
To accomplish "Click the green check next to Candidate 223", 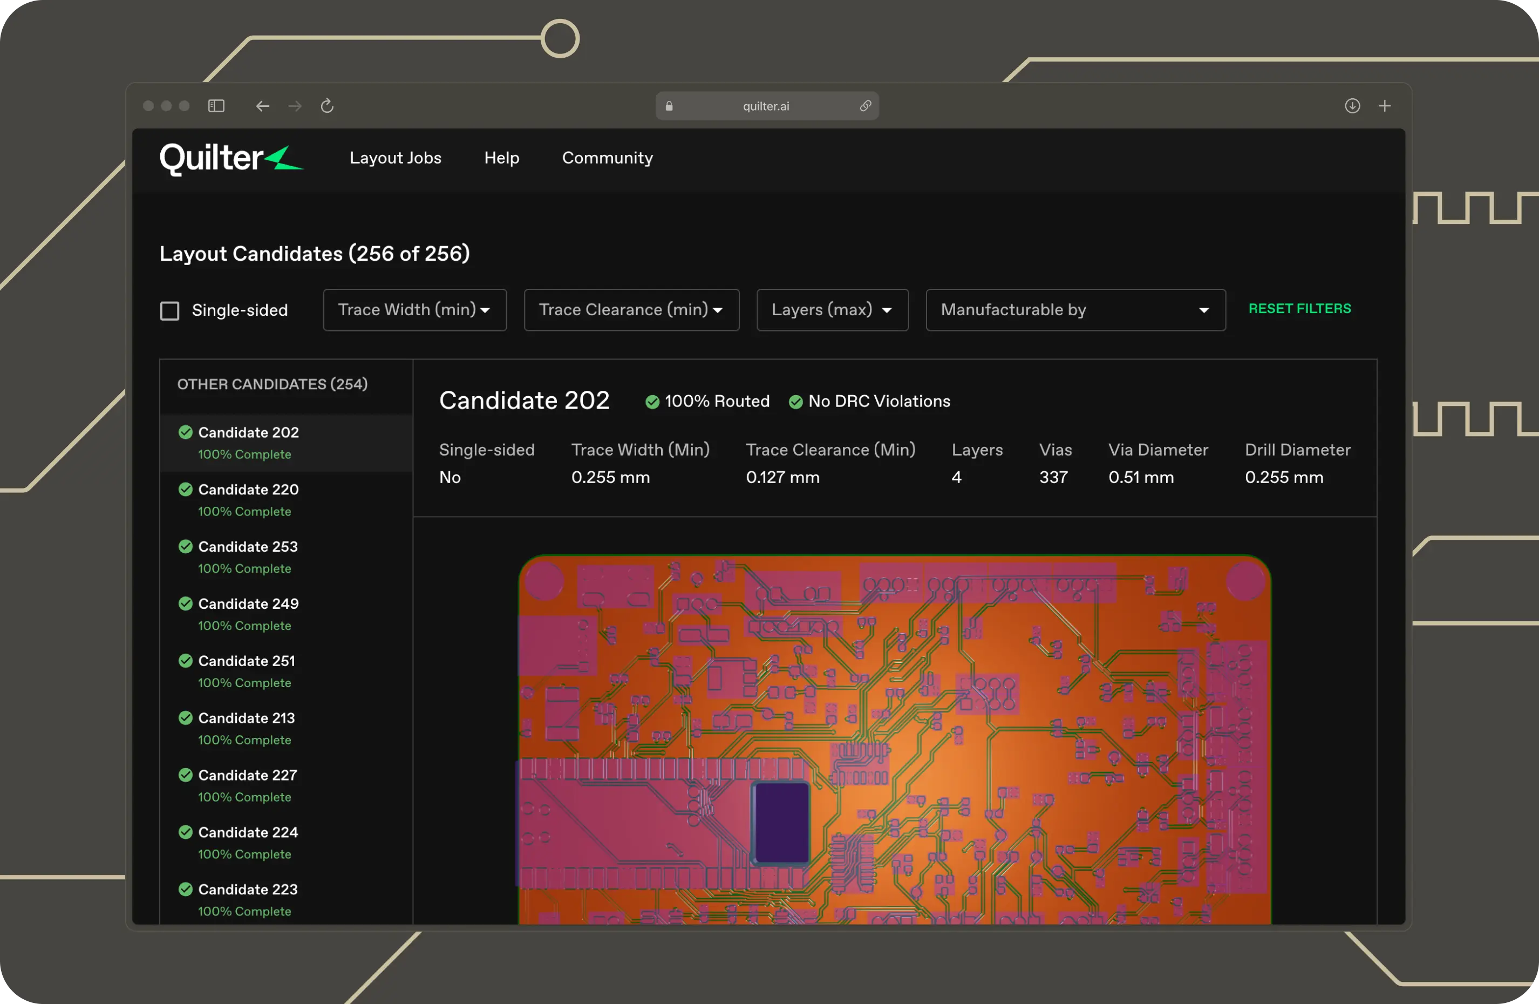I will click(186, 889).
